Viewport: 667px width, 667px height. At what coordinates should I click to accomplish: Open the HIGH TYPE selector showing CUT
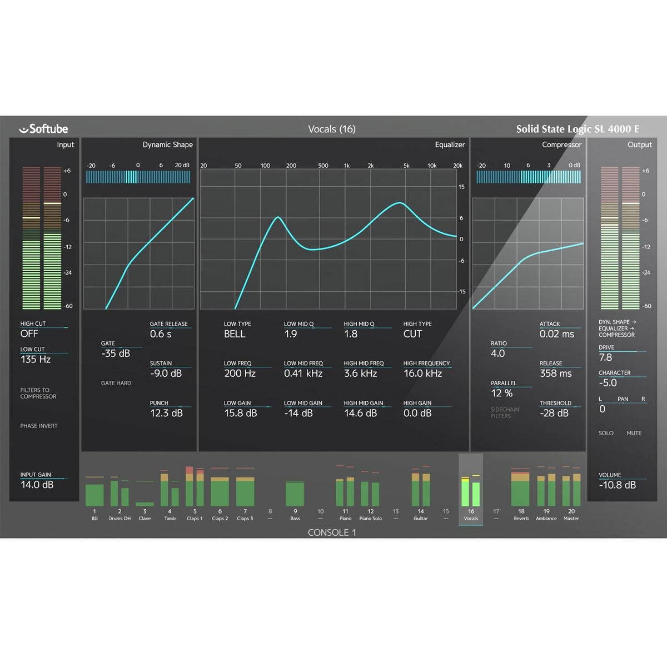412,333
